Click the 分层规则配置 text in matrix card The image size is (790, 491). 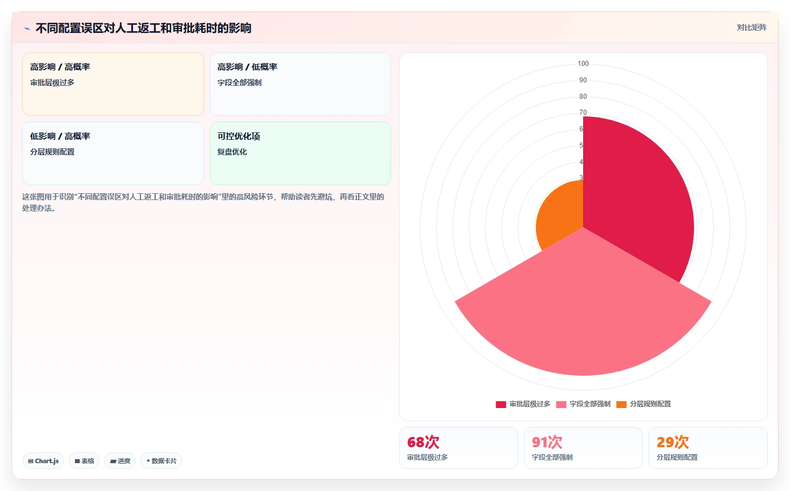point(52,152)
